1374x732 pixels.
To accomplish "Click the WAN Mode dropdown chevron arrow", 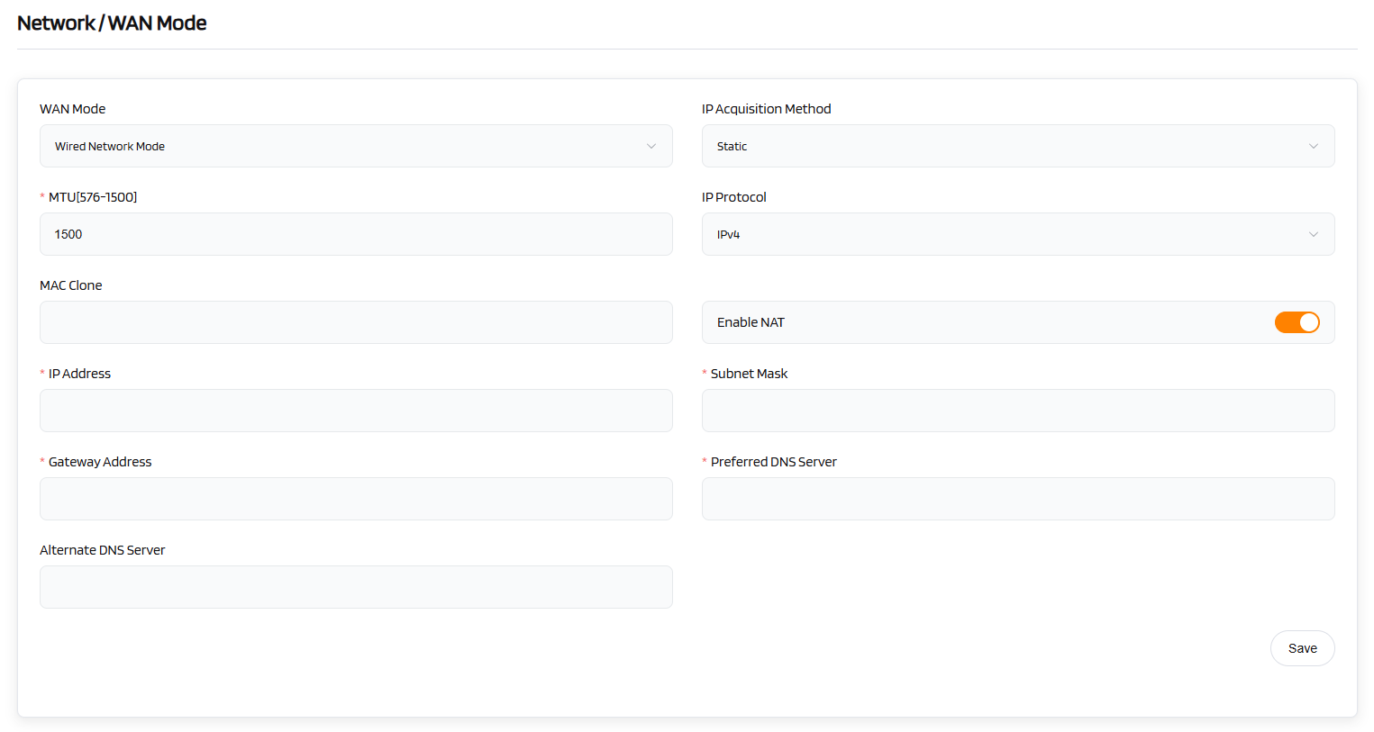I will (x=651, y=146).
